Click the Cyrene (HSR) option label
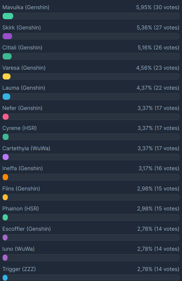Image resolution: width=182 pixels, height=281 pixels. pos(19,128)
